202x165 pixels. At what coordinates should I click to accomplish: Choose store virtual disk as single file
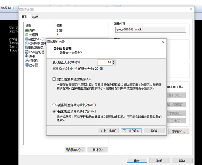(x=54, y=105)
